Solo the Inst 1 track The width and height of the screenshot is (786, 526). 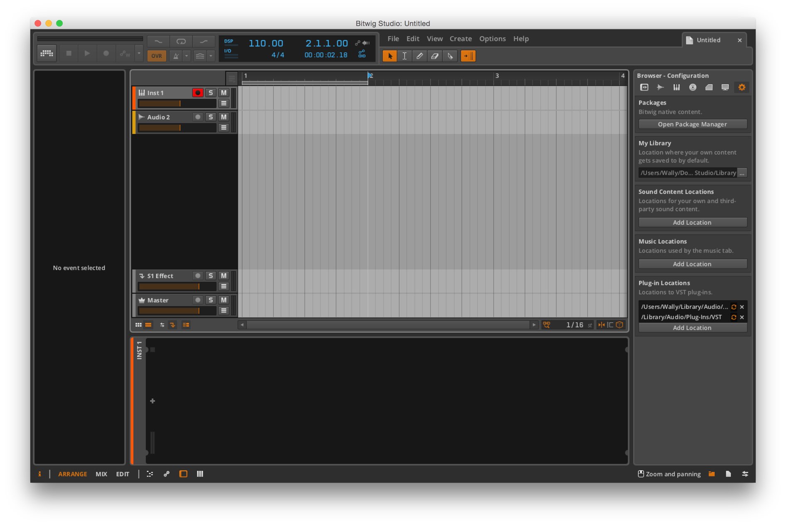[x=211, y=93]
